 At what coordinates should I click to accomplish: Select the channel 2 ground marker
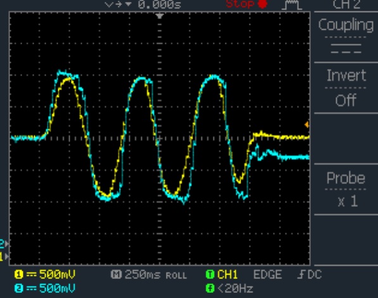(4, 244)
